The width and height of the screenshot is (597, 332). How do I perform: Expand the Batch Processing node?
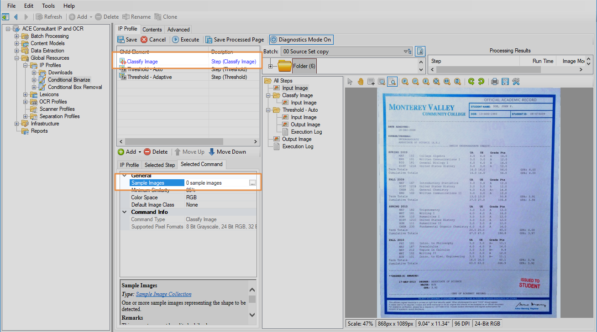coord(17,36)
